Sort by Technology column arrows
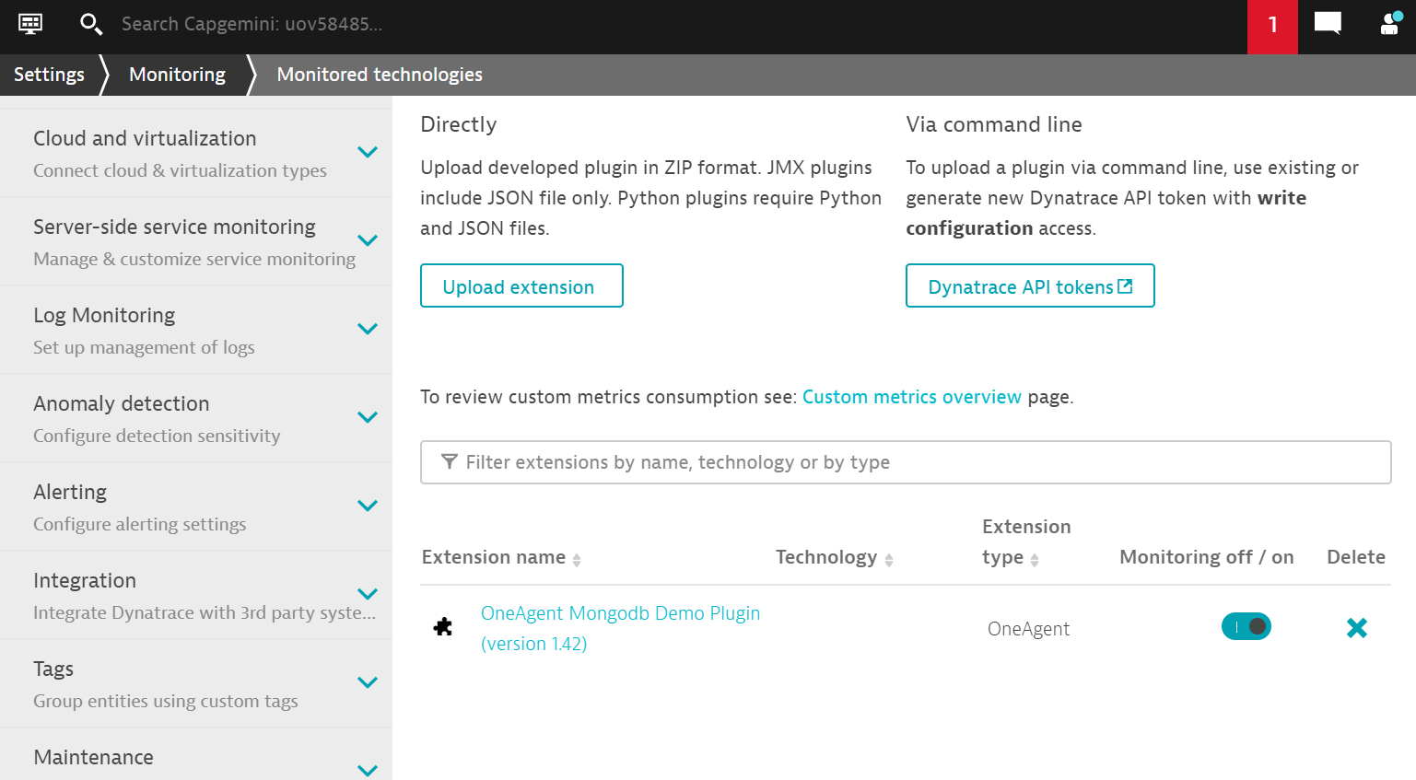This screenshot has height=780, width=1416. tap(889, 560)
